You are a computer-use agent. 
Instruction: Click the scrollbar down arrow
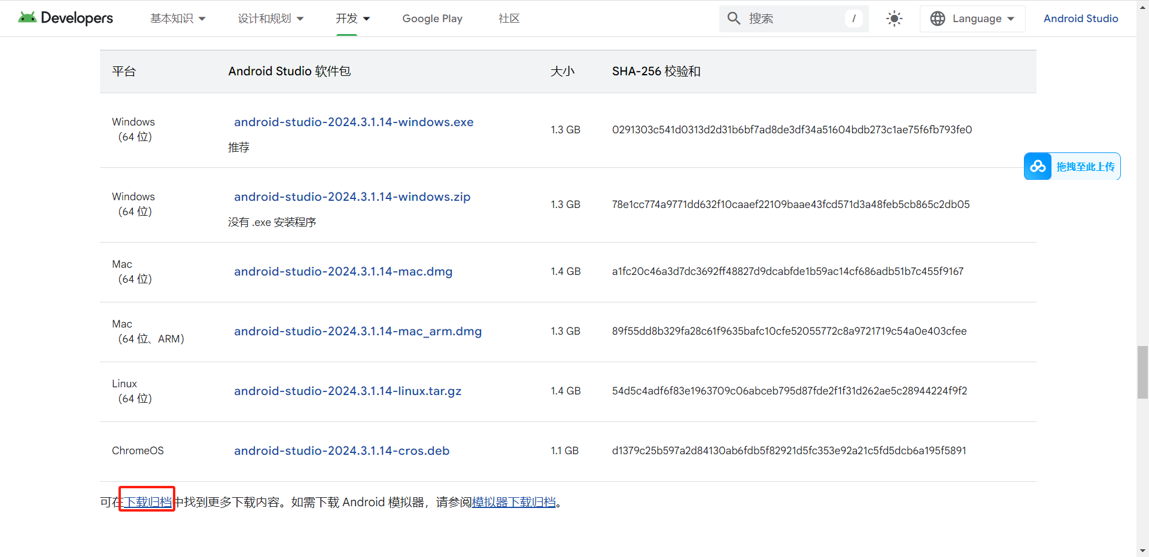1142,550
